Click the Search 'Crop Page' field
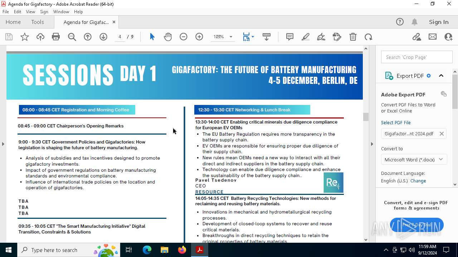458x257 pixels. point(417,57)
